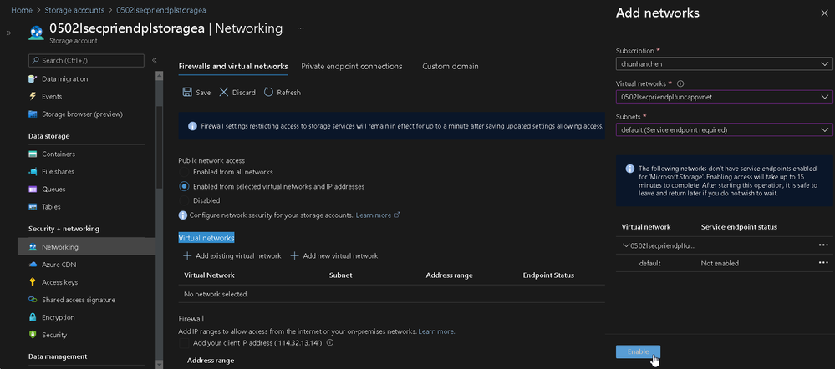Click the Service endpoint status header

coord(739,227)
